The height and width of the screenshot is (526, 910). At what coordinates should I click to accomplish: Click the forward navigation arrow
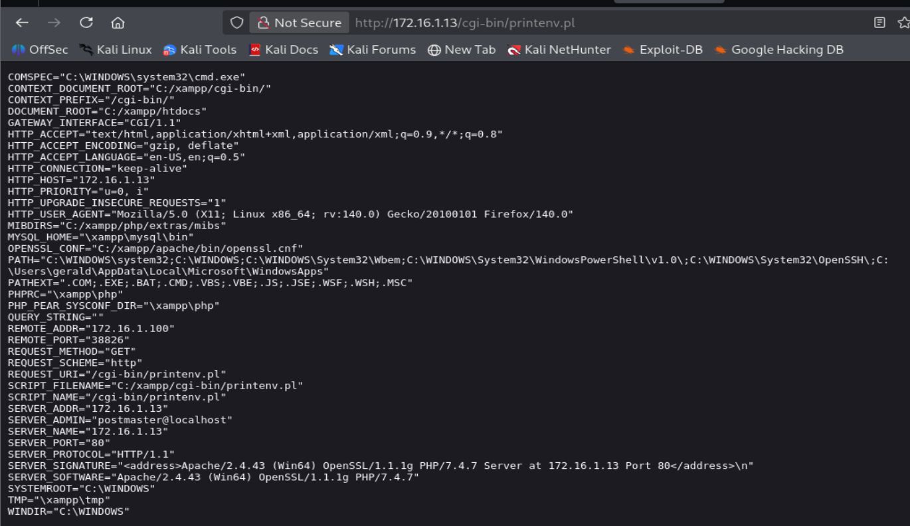click(x=54, y=23)
